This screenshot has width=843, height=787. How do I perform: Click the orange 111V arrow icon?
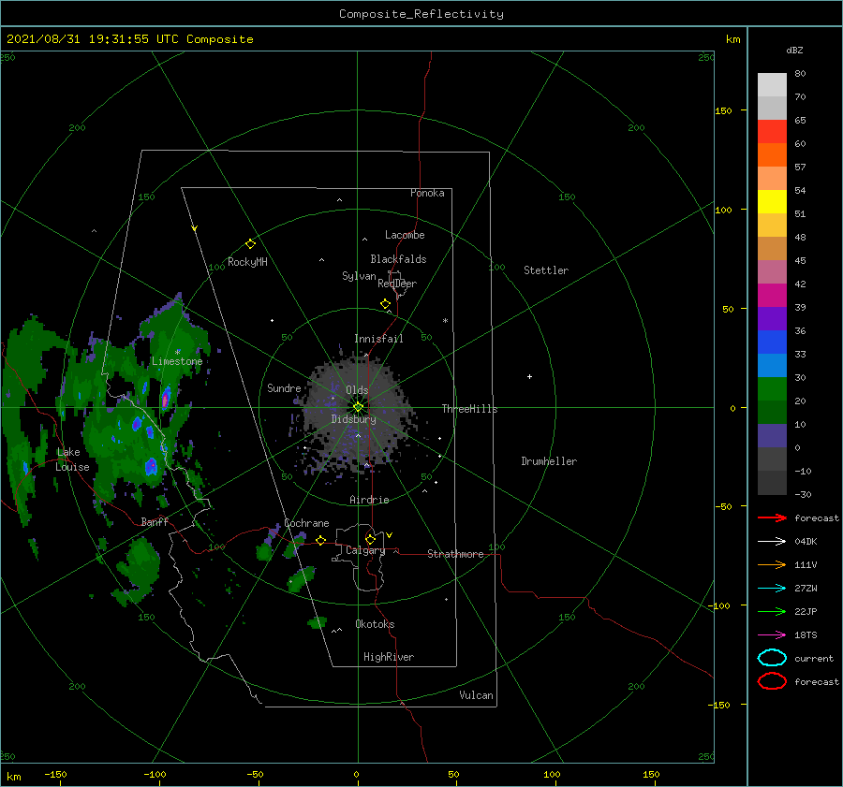tap(772, 564)
